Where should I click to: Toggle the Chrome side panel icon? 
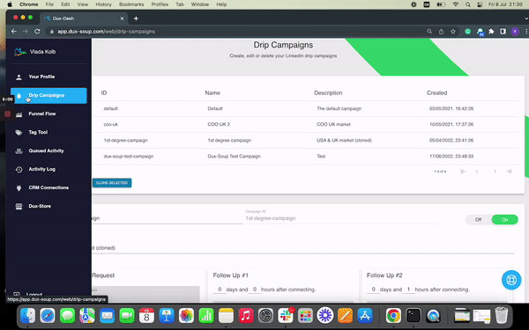[x=503, y=32]
